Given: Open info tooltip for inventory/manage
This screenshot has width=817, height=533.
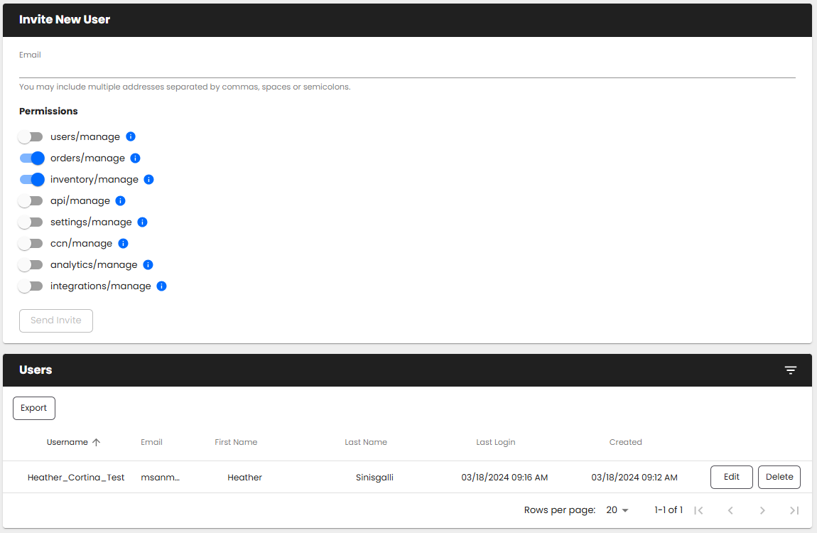Looking at the screenshot, I should pos(149,179).
